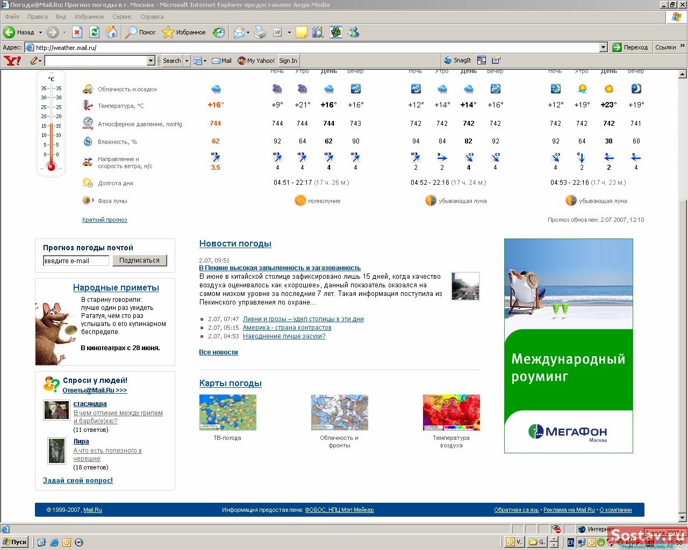Click the Windows Messenger toolbar icon
688x550 pixels.
coord(353,32)
